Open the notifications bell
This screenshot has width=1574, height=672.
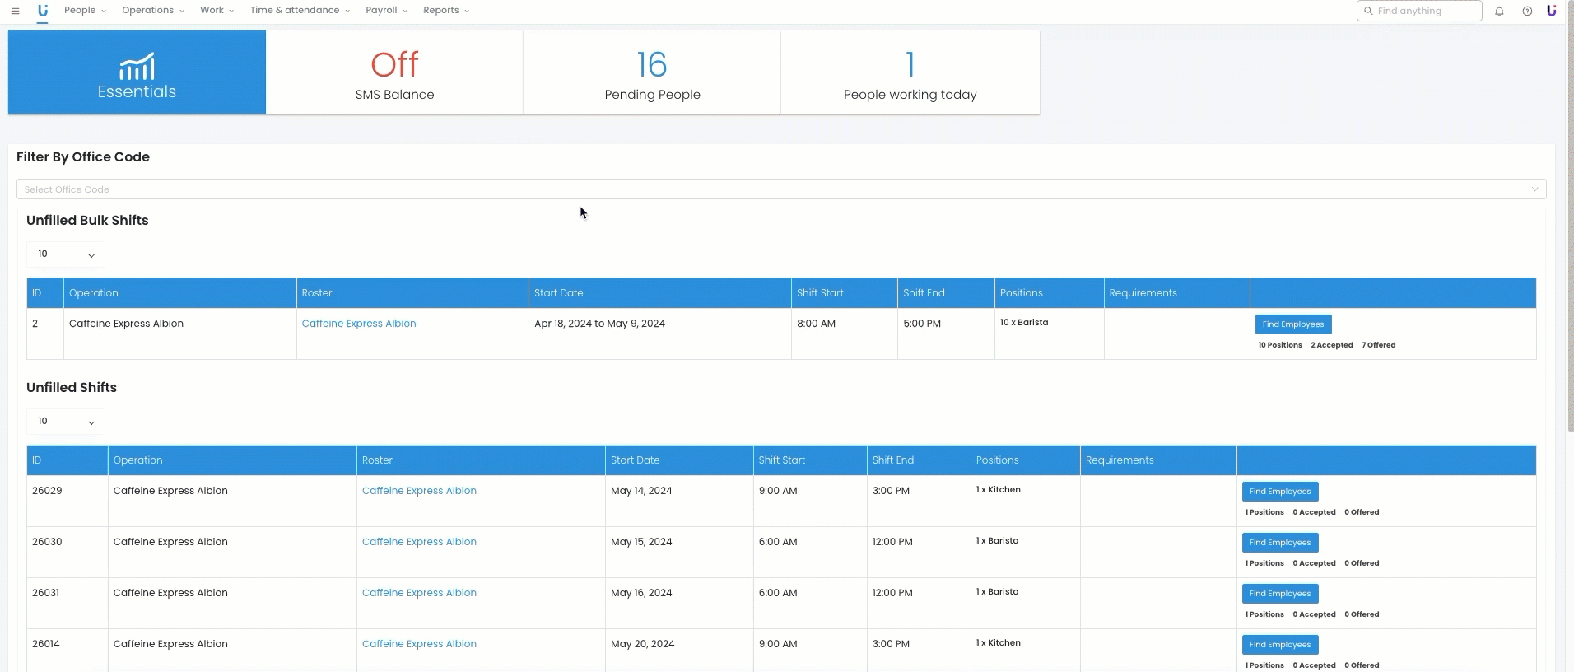point(1499,11)
